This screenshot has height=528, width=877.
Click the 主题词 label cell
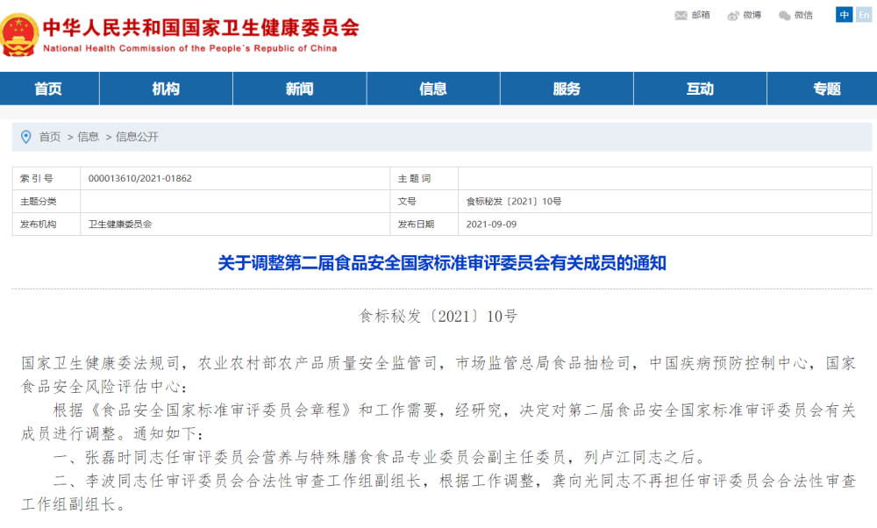(424, 178)
